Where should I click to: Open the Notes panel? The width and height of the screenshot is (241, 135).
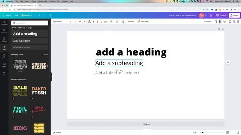coord(57,133)
